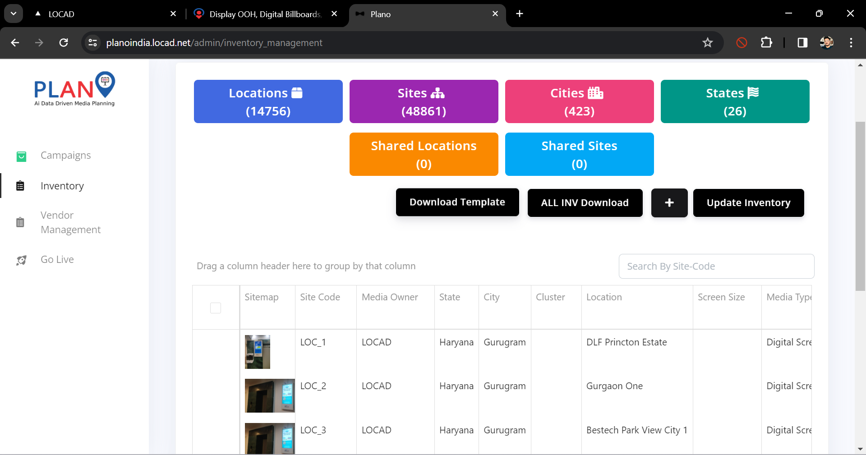
Task: Click the ALL INV Download button
Action: click(585, 203)
